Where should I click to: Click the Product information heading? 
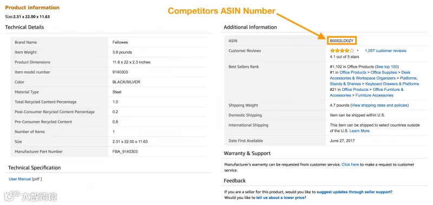coord(32,8)
